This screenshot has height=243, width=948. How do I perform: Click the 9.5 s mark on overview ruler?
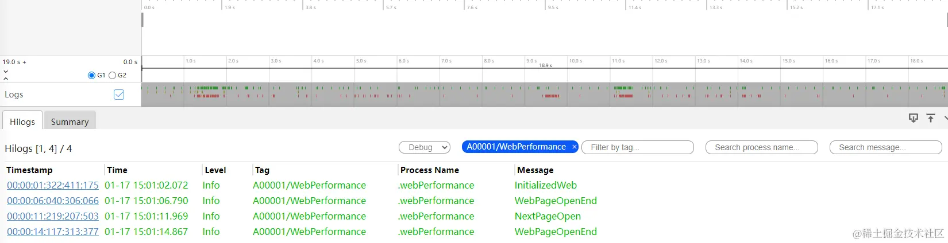[553, 7]
